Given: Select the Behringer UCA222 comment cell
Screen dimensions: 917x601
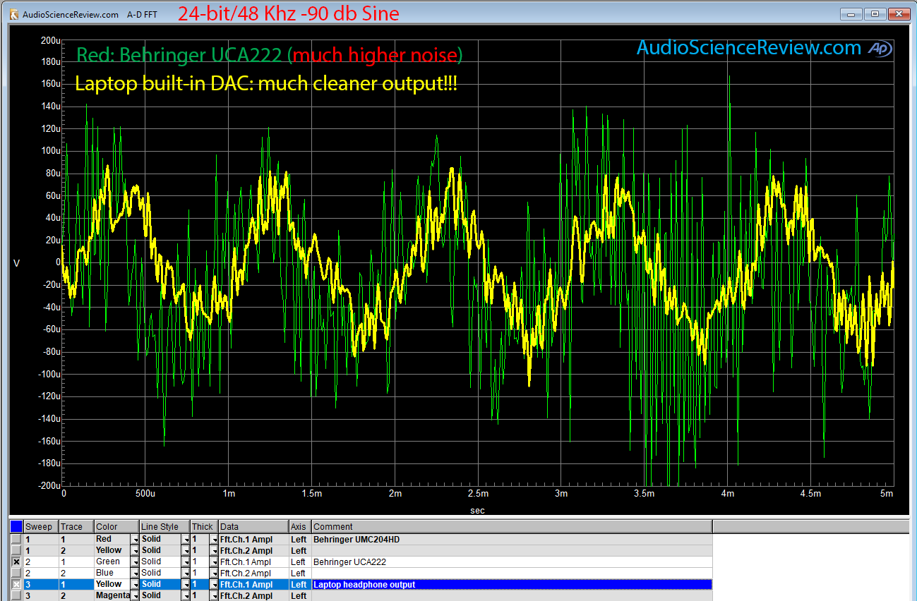Looking at the screenshot, I should point(512,561).
